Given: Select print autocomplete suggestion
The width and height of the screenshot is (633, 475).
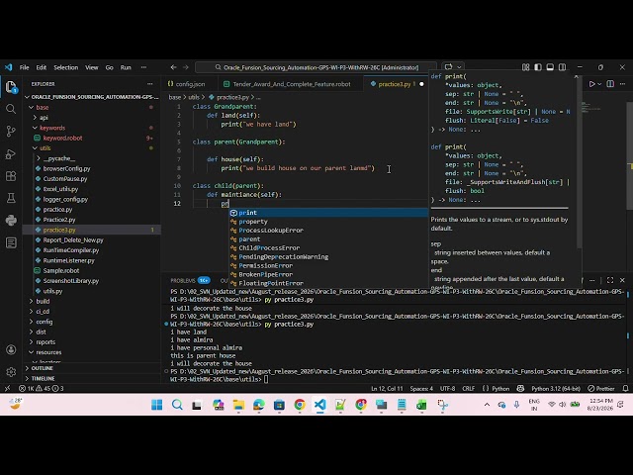Looking at the screenshot, I should (x=328, y=213).
